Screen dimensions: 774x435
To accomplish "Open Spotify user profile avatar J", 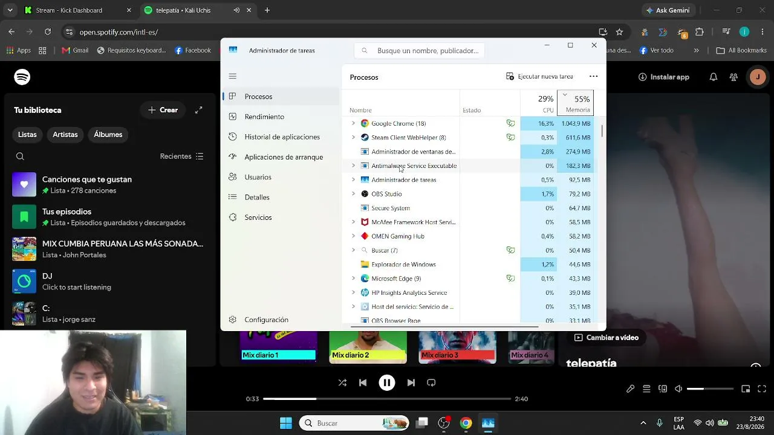I will (758, 77).
